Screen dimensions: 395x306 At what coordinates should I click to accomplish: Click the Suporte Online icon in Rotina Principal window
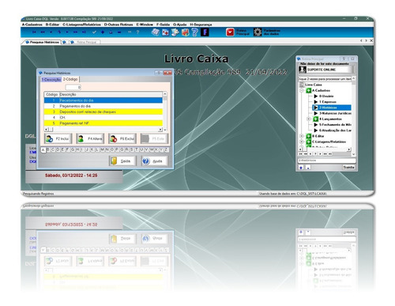click(x=303, y=70)
